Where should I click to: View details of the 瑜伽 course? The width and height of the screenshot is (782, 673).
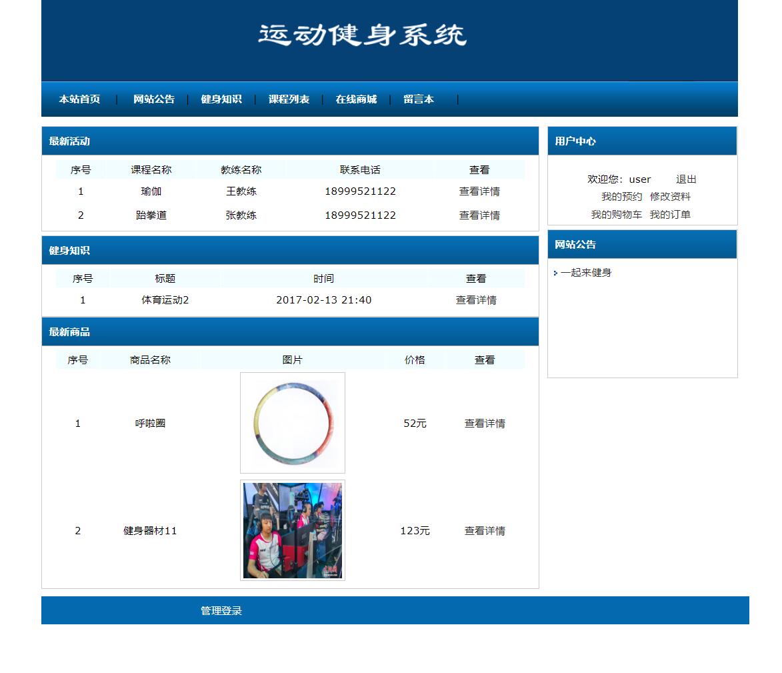coord(480,191)
